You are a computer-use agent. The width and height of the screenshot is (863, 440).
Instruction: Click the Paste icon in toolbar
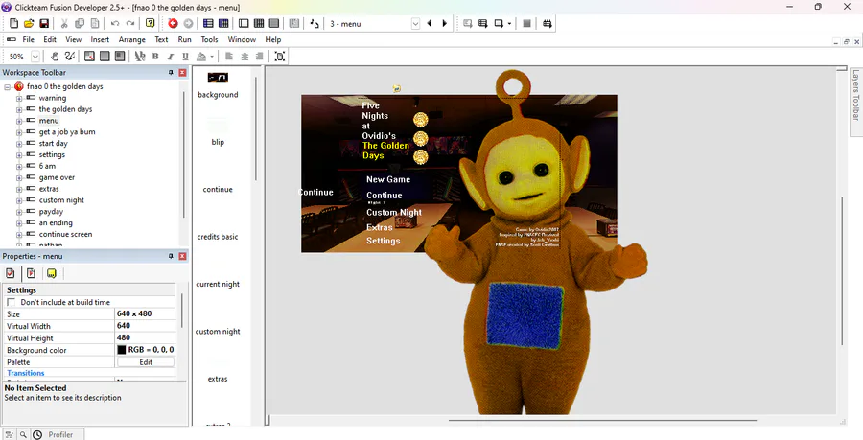(95, 23)
